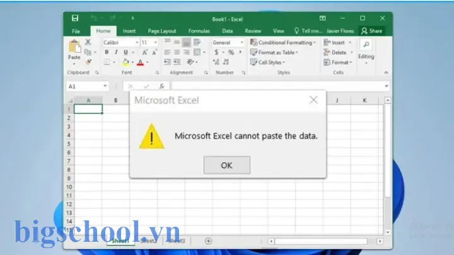Click the Redo arrow in the quick access toolbar
This screenshot has width=454, height=255.
(112, 18)
